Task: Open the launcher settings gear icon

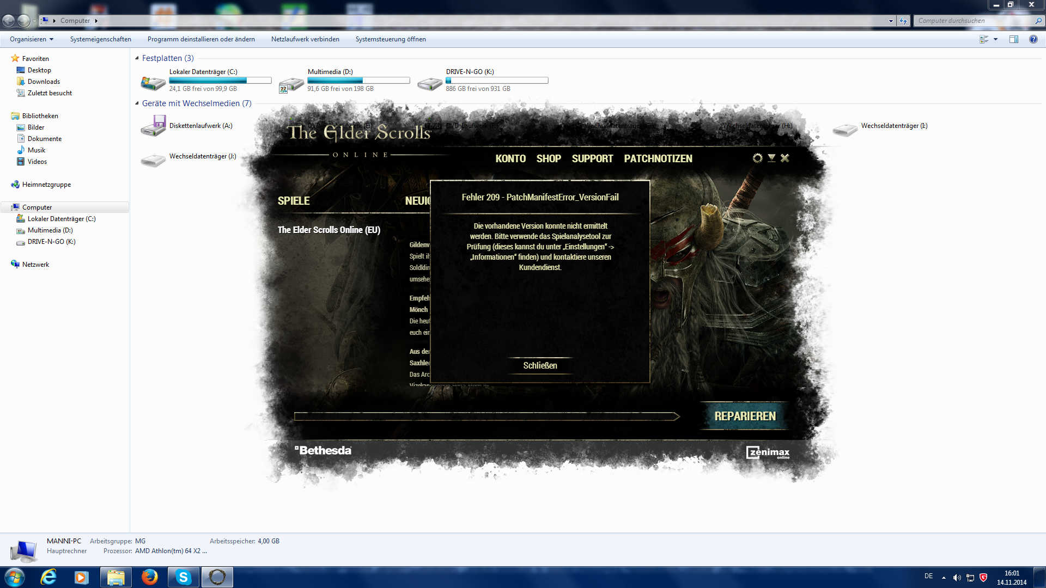Action: tap(757, 158)
